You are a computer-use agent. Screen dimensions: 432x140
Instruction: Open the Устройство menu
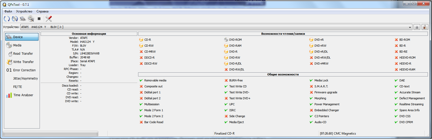(24, 11)
